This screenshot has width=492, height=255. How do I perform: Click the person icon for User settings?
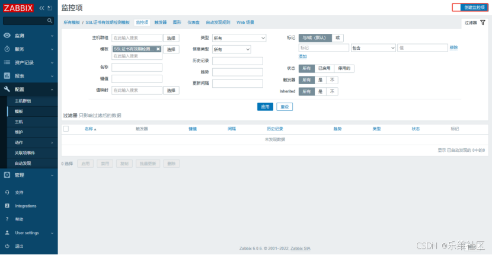(7, 232)
